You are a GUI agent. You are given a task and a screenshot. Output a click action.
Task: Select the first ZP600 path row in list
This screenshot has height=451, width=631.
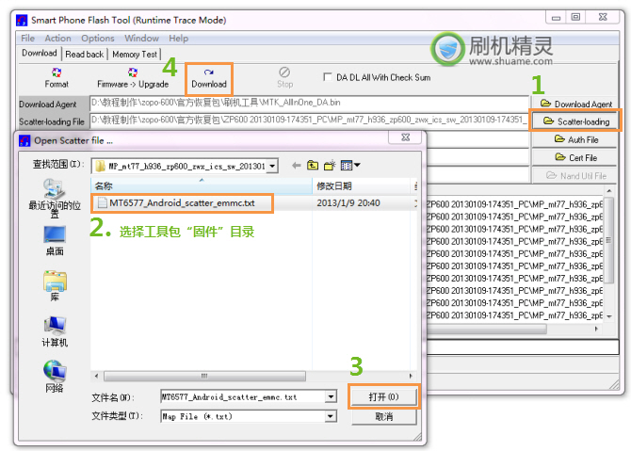[514, 204]
